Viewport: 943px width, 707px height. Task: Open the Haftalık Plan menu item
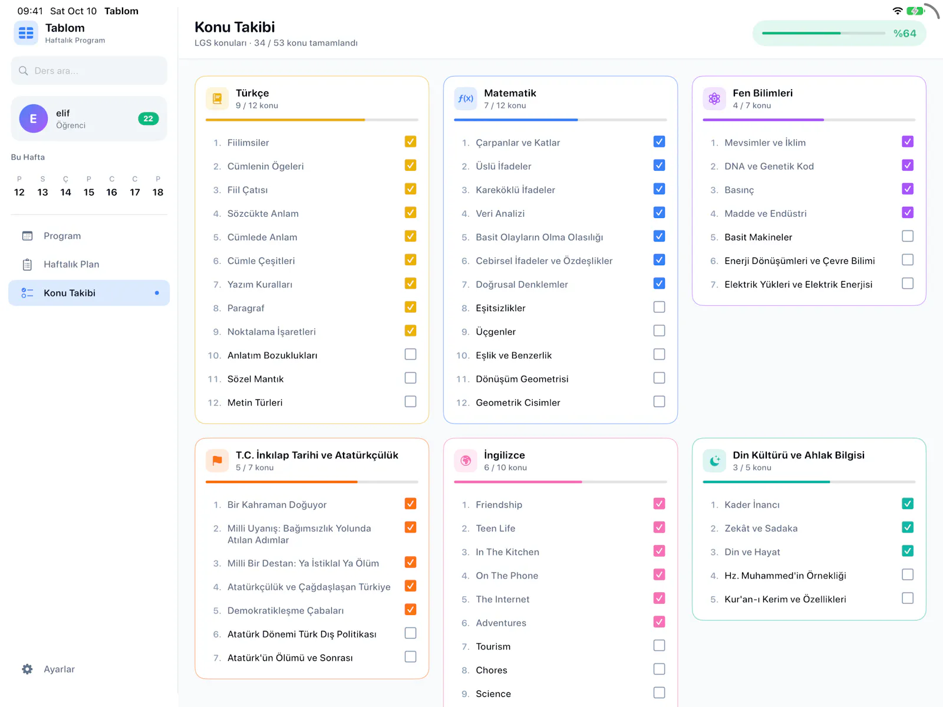tap(89, 265)
